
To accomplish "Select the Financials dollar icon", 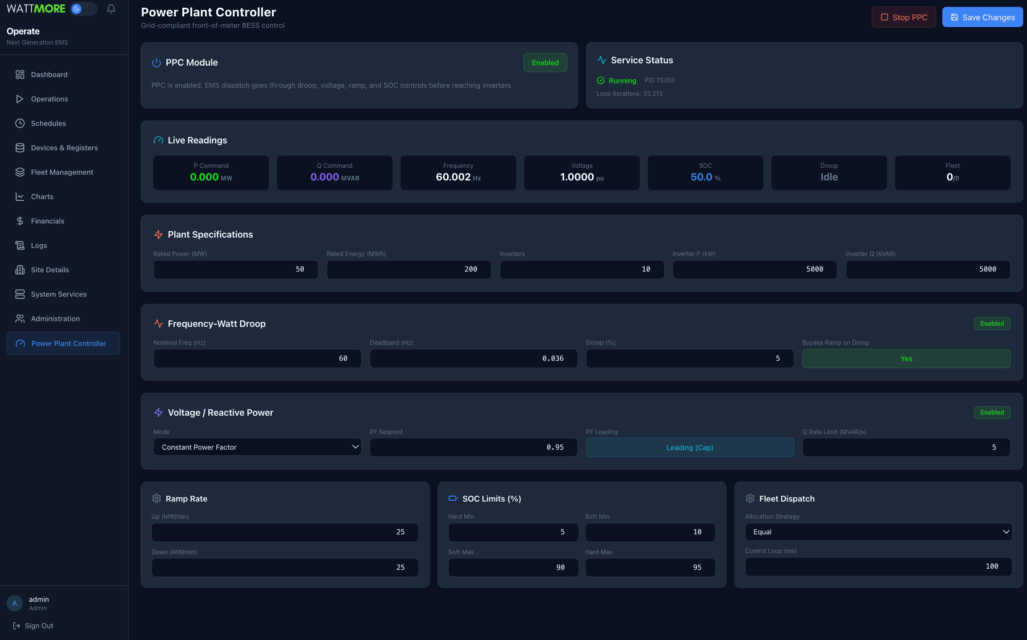I will point(20,220).
